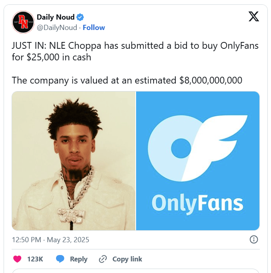The height and width of the screenshot is (273, 271).
Task: Open the NLE Choppa photo
Action: (x=74, y=161)
